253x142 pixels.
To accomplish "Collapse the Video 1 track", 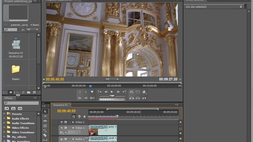I will pos(73,128).
